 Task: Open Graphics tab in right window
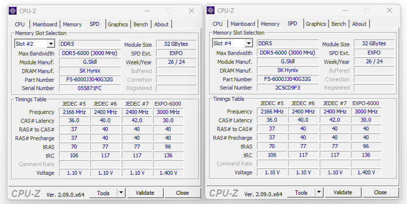click(316, 24)
